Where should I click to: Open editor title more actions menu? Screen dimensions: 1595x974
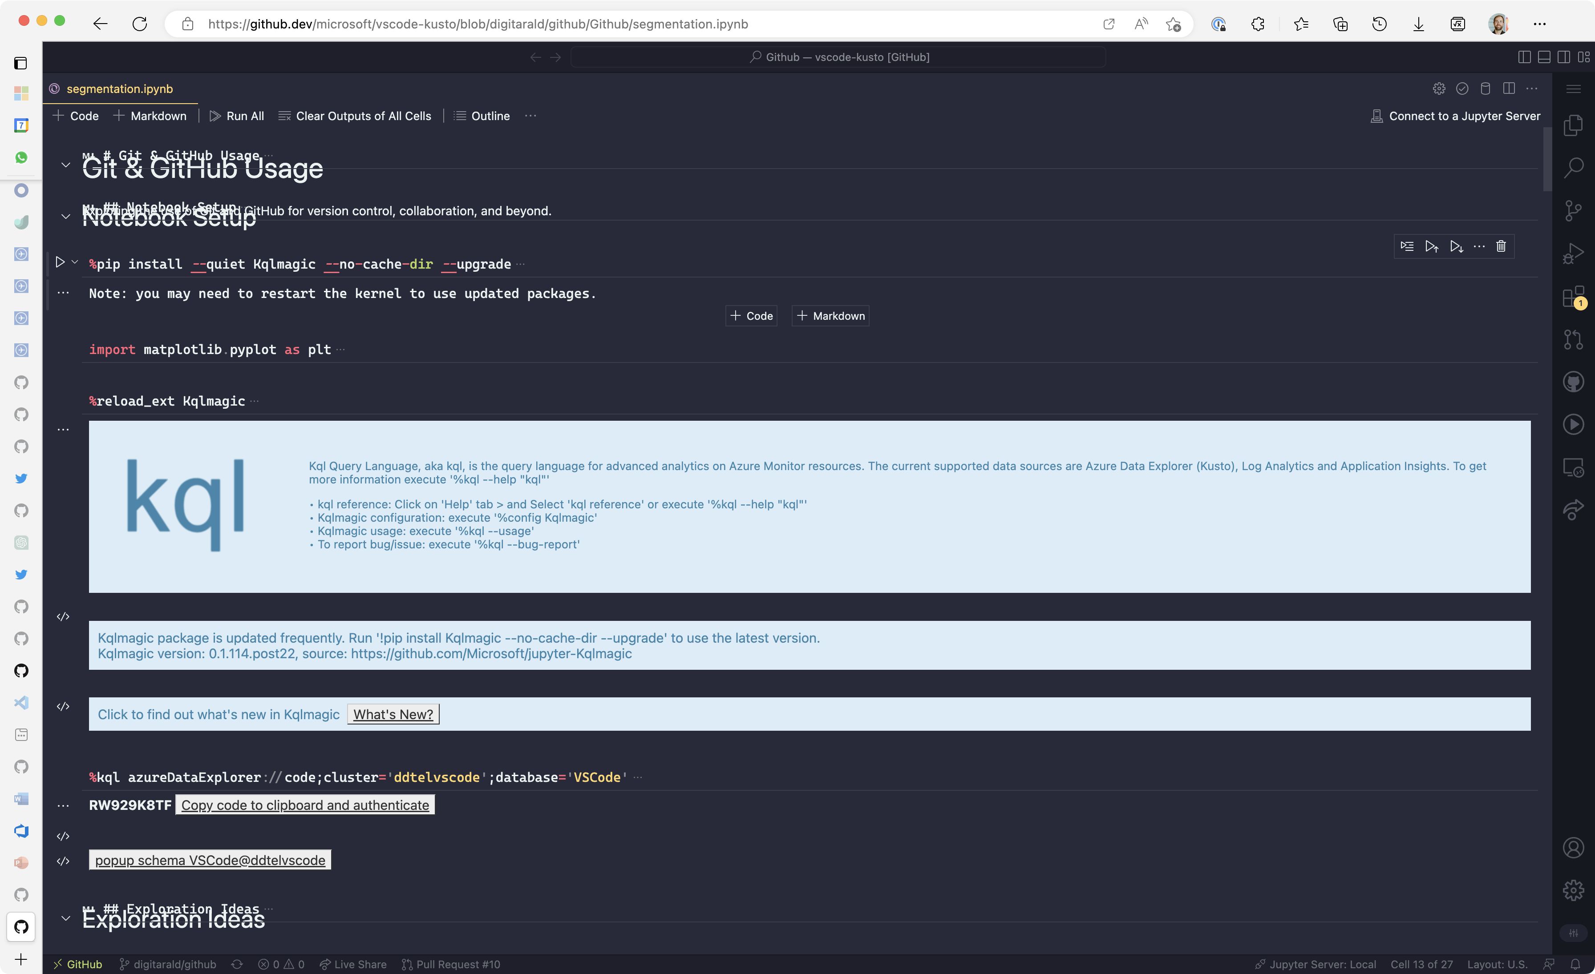tap(1531, 89)
